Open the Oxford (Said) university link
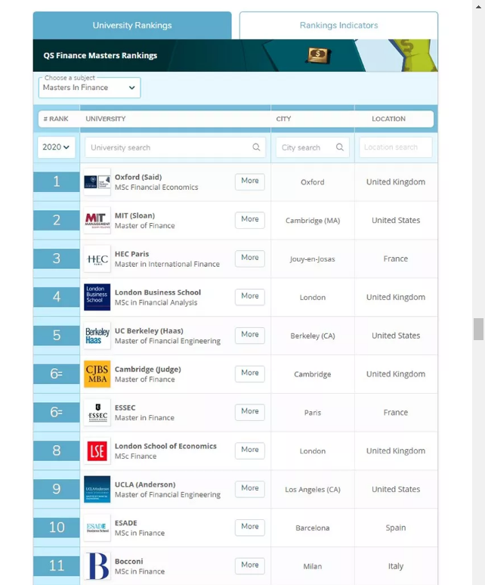Image resolution: width=485 pixels, height=585 pixels. point(138,177)
